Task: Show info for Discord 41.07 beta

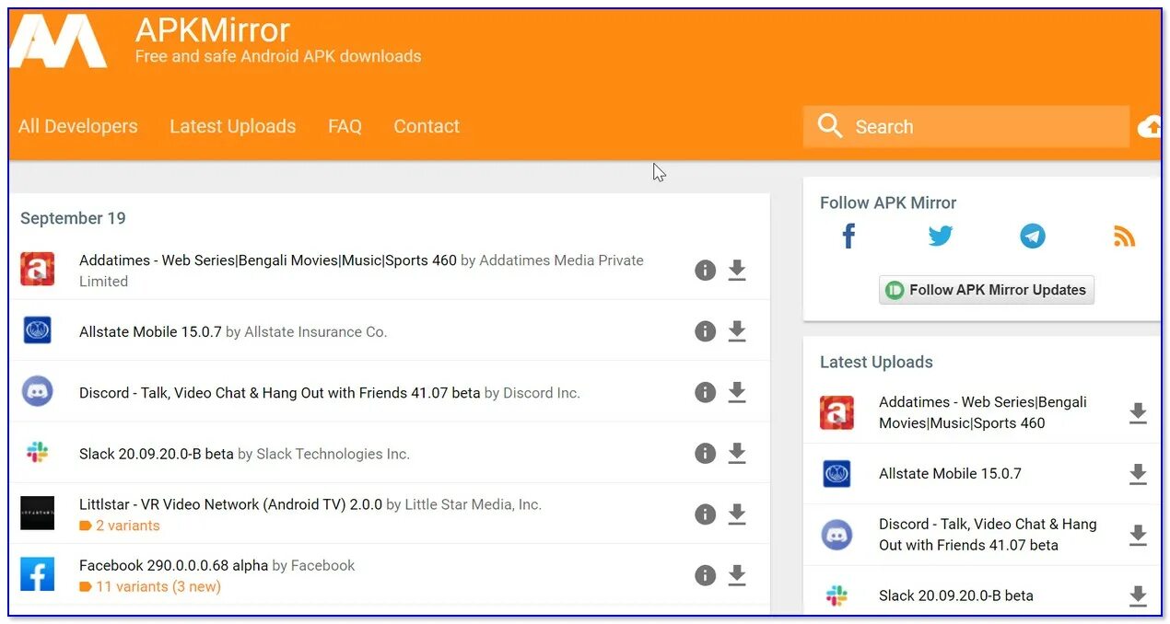Action: [x=705, y=392]
